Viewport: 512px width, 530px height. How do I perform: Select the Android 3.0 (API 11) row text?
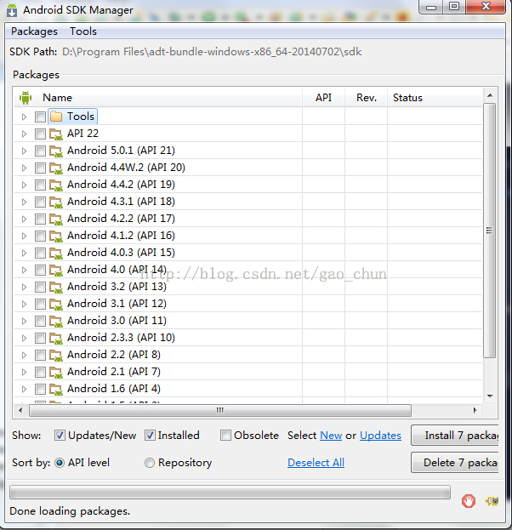pos(117,321)
